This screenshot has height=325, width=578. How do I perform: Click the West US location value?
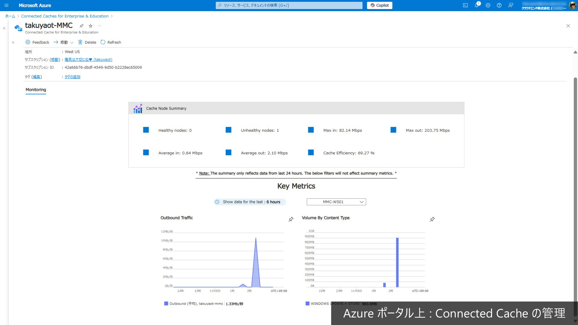coord(72,52)
